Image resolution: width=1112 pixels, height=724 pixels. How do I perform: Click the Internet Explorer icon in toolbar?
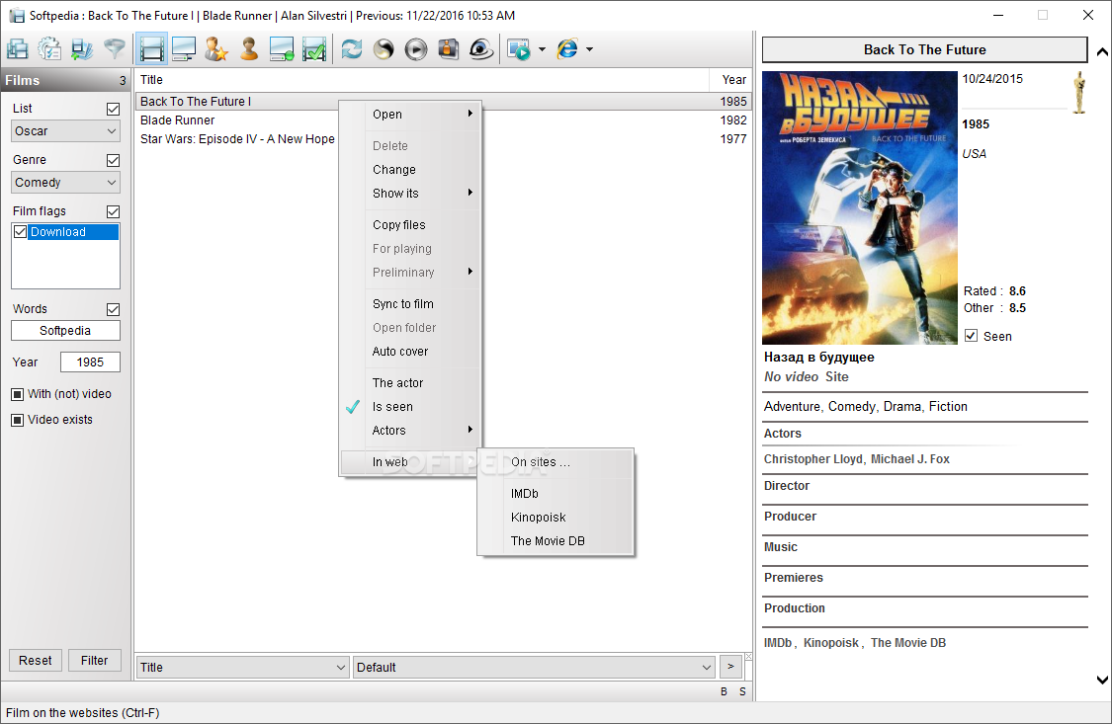(567, 48)
